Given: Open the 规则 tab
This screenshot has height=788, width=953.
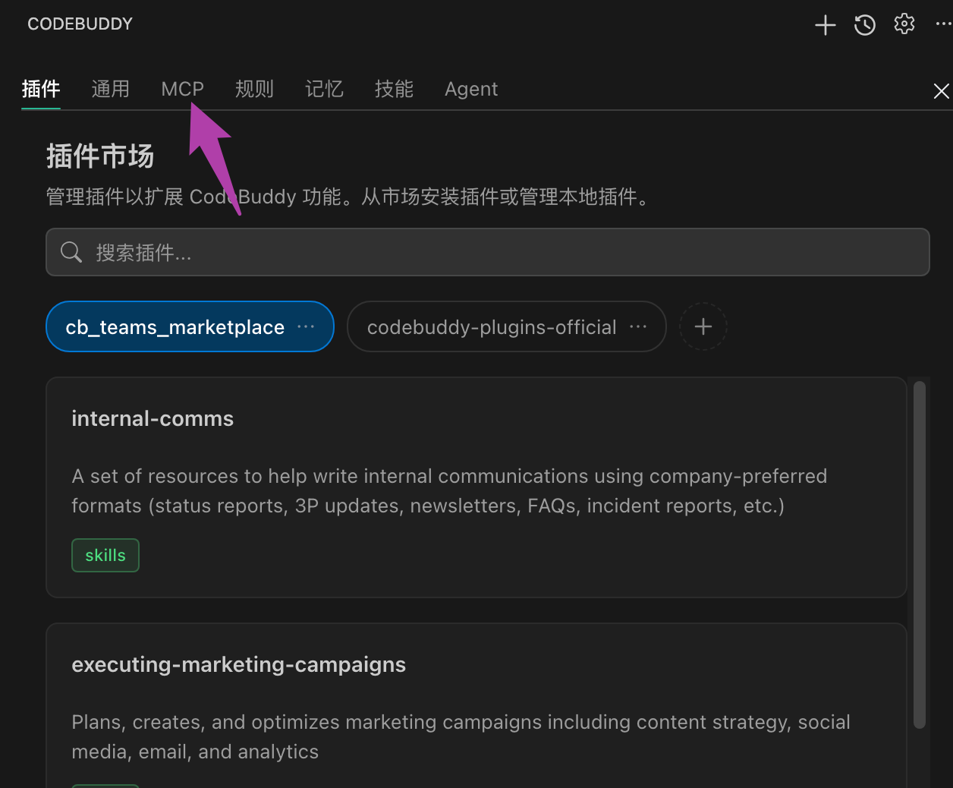Looking at the screenshot, I should pos(254,90).
